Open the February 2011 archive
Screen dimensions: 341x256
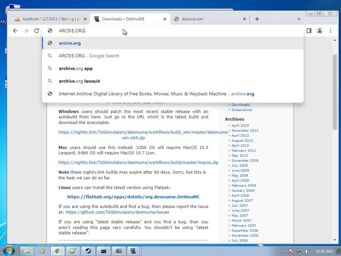point(243,150)
